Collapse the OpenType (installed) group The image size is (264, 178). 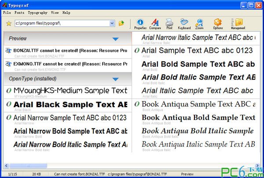tap(115, 79)
